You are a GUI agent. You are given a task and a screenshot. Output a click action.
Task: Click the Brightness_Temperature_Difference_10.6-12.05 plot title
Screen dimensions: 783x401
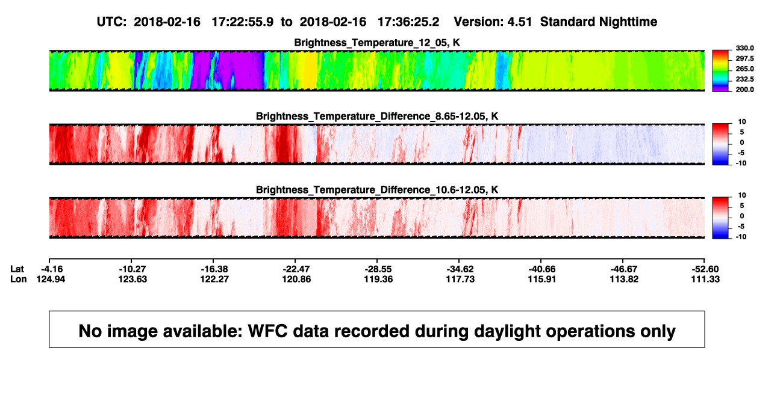(377, 190)
